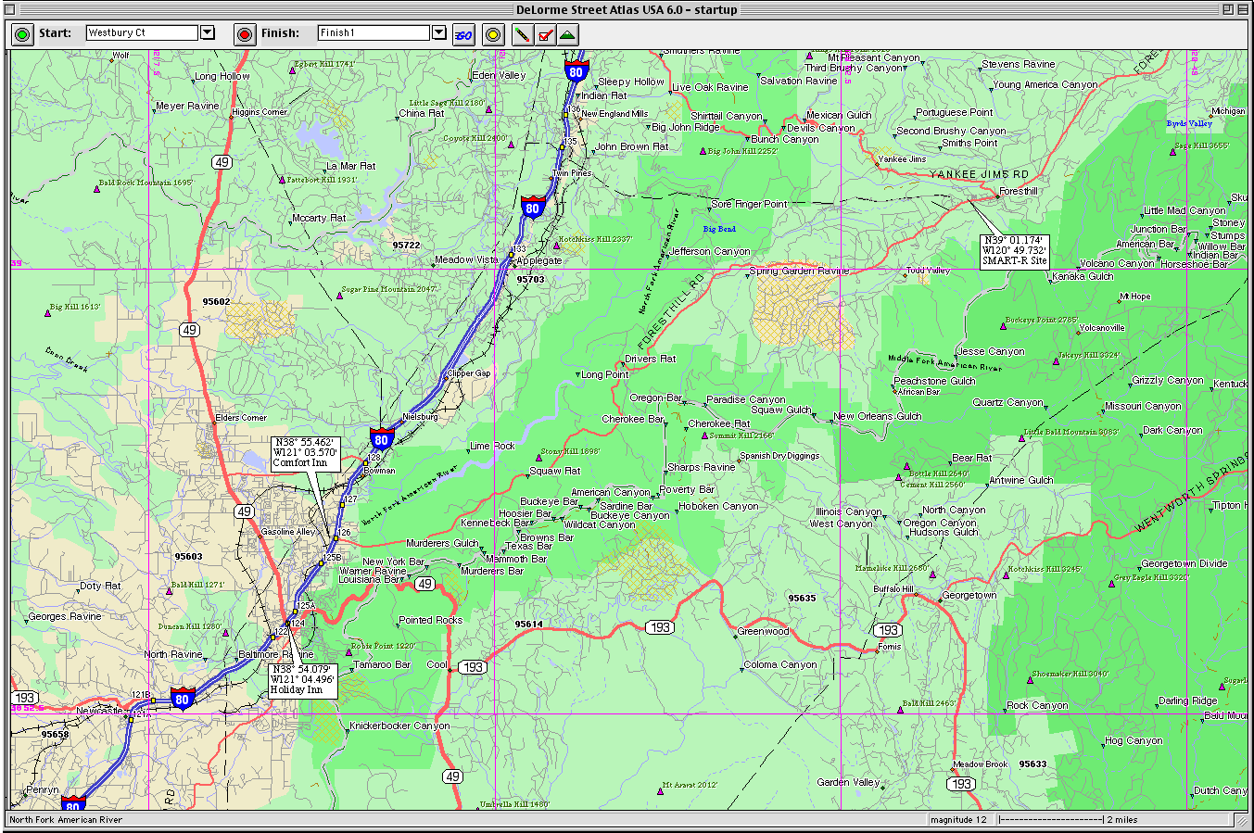This screenshot has height=833, width=1254.
Task: Click the 2 miles scale bar
Action: pos(1112,819)
